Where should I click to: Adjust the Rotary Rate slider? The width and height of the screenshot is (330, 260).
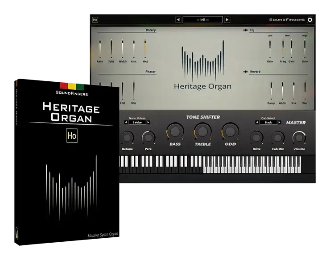click(x=100, y=48)
